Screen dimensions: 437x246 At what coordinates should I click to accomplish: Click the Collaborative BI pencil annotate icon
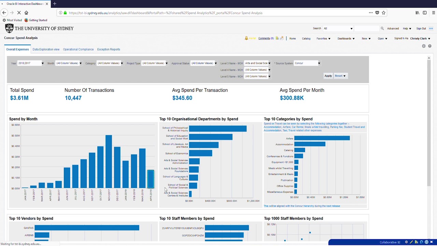411,242
